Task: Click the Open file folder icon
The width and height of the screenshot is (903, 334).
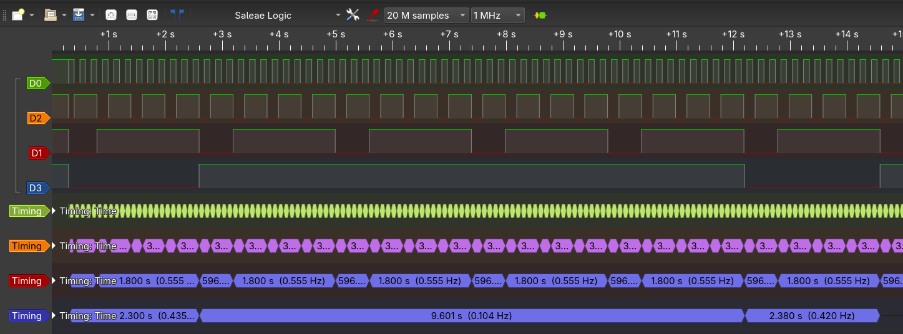Action: click(x=51, y=15)
